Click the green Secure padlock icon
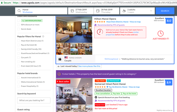Viewport: 177px width, 112px height. [x=2, y=2]
